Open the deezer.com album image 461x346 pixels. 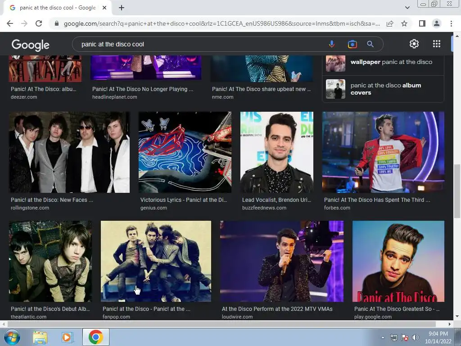click(x=45, y=68)
